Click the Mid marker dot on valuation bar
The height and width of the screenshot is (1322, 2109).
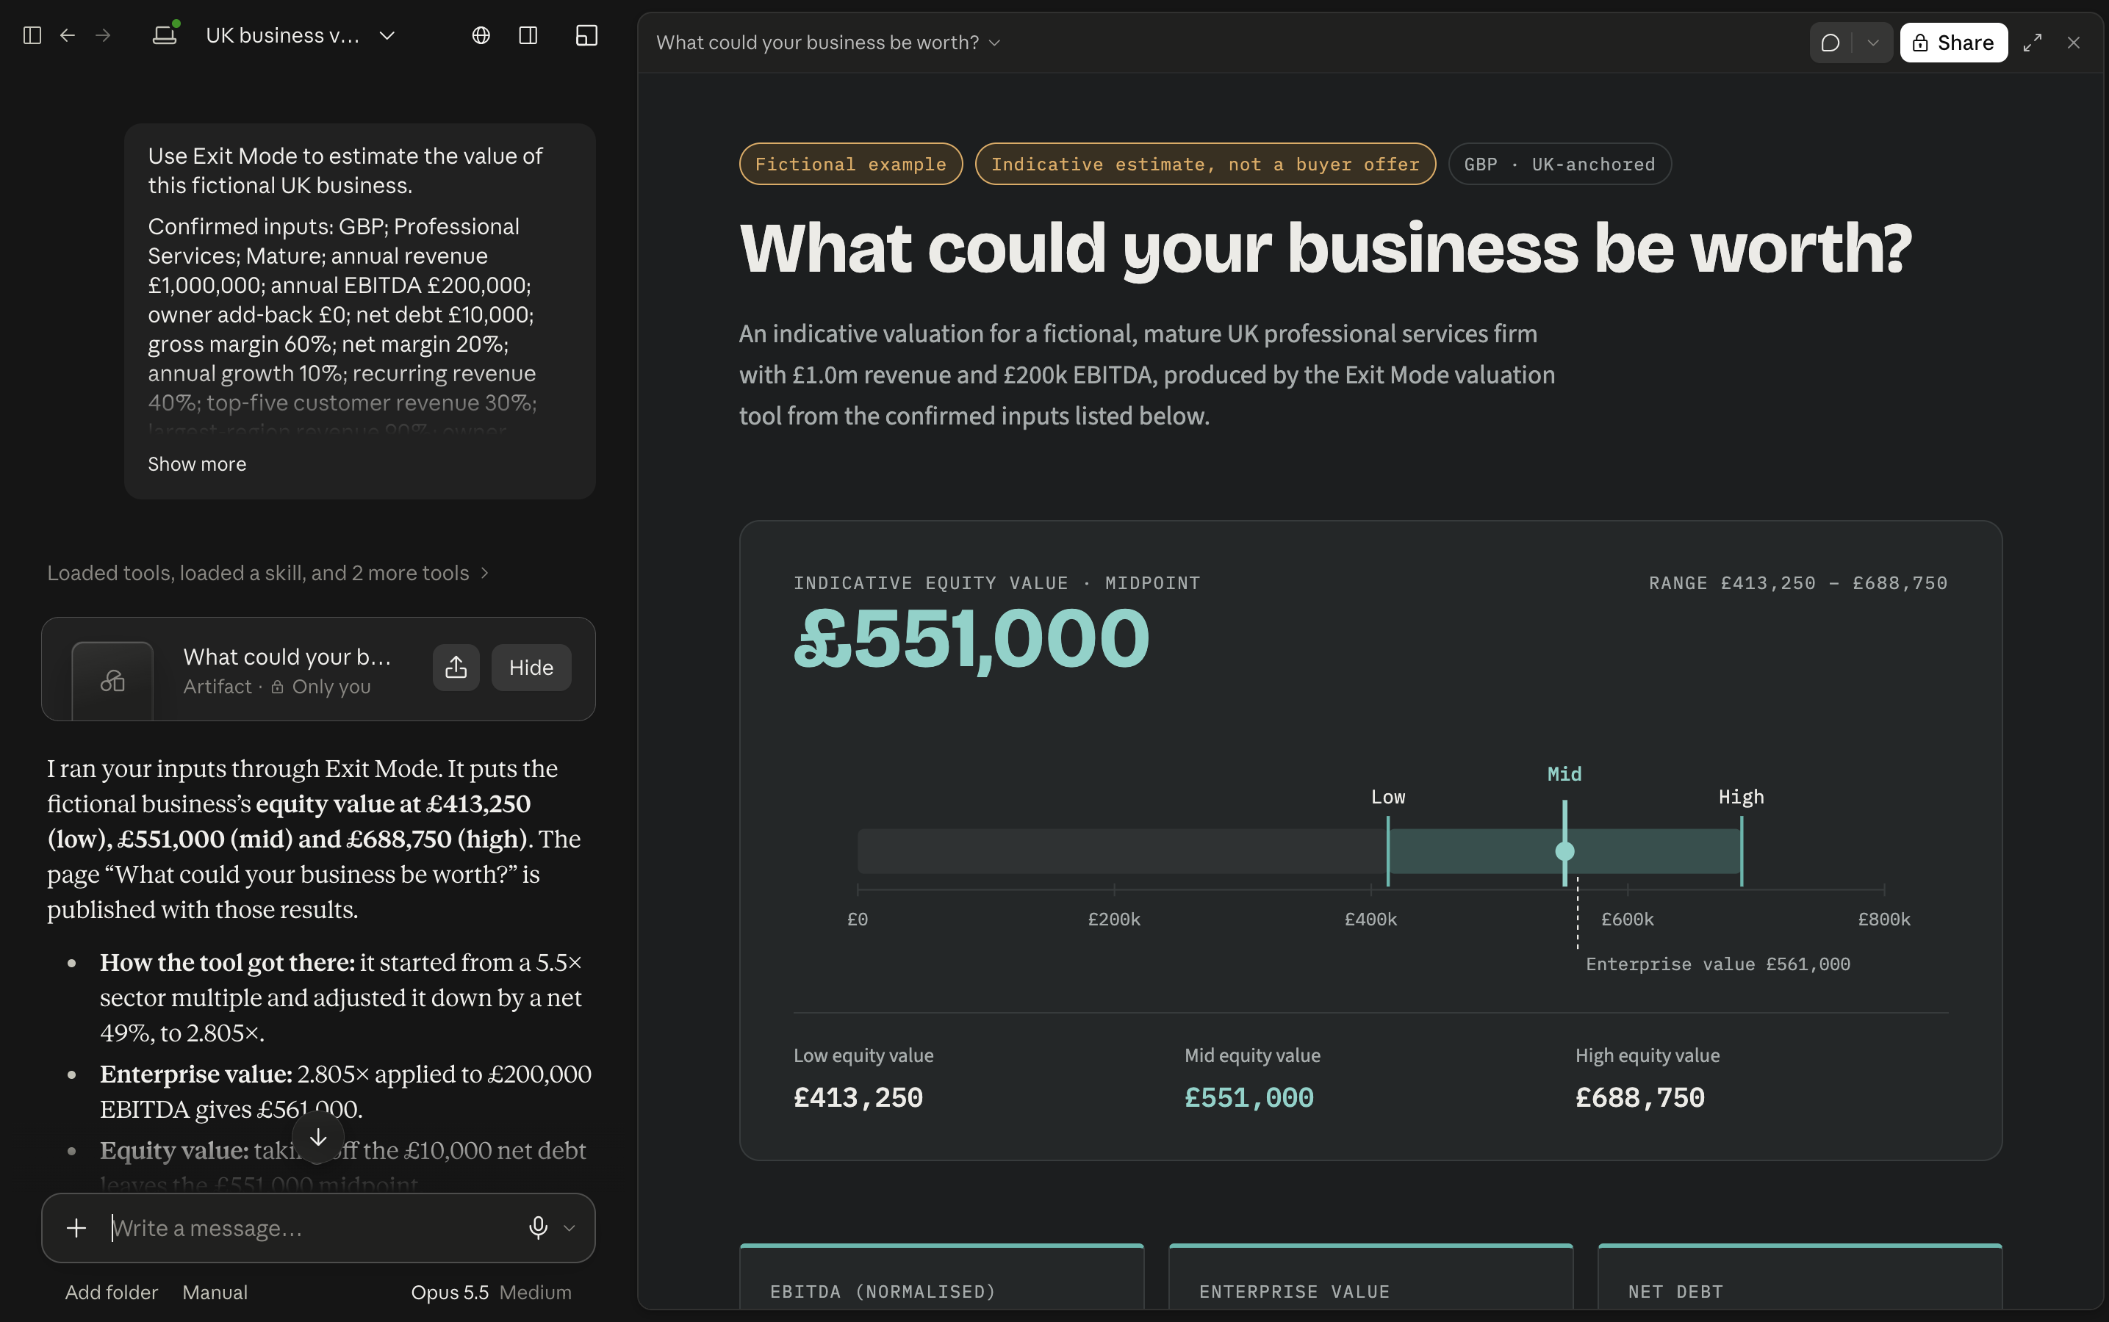click(1565, 850)
